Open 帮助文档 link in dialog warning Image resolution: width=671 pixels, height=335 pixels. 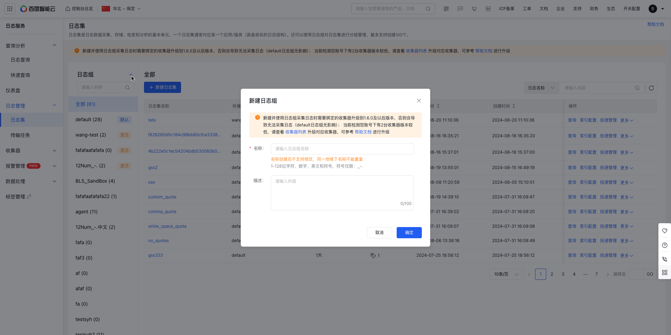[363, 132]
